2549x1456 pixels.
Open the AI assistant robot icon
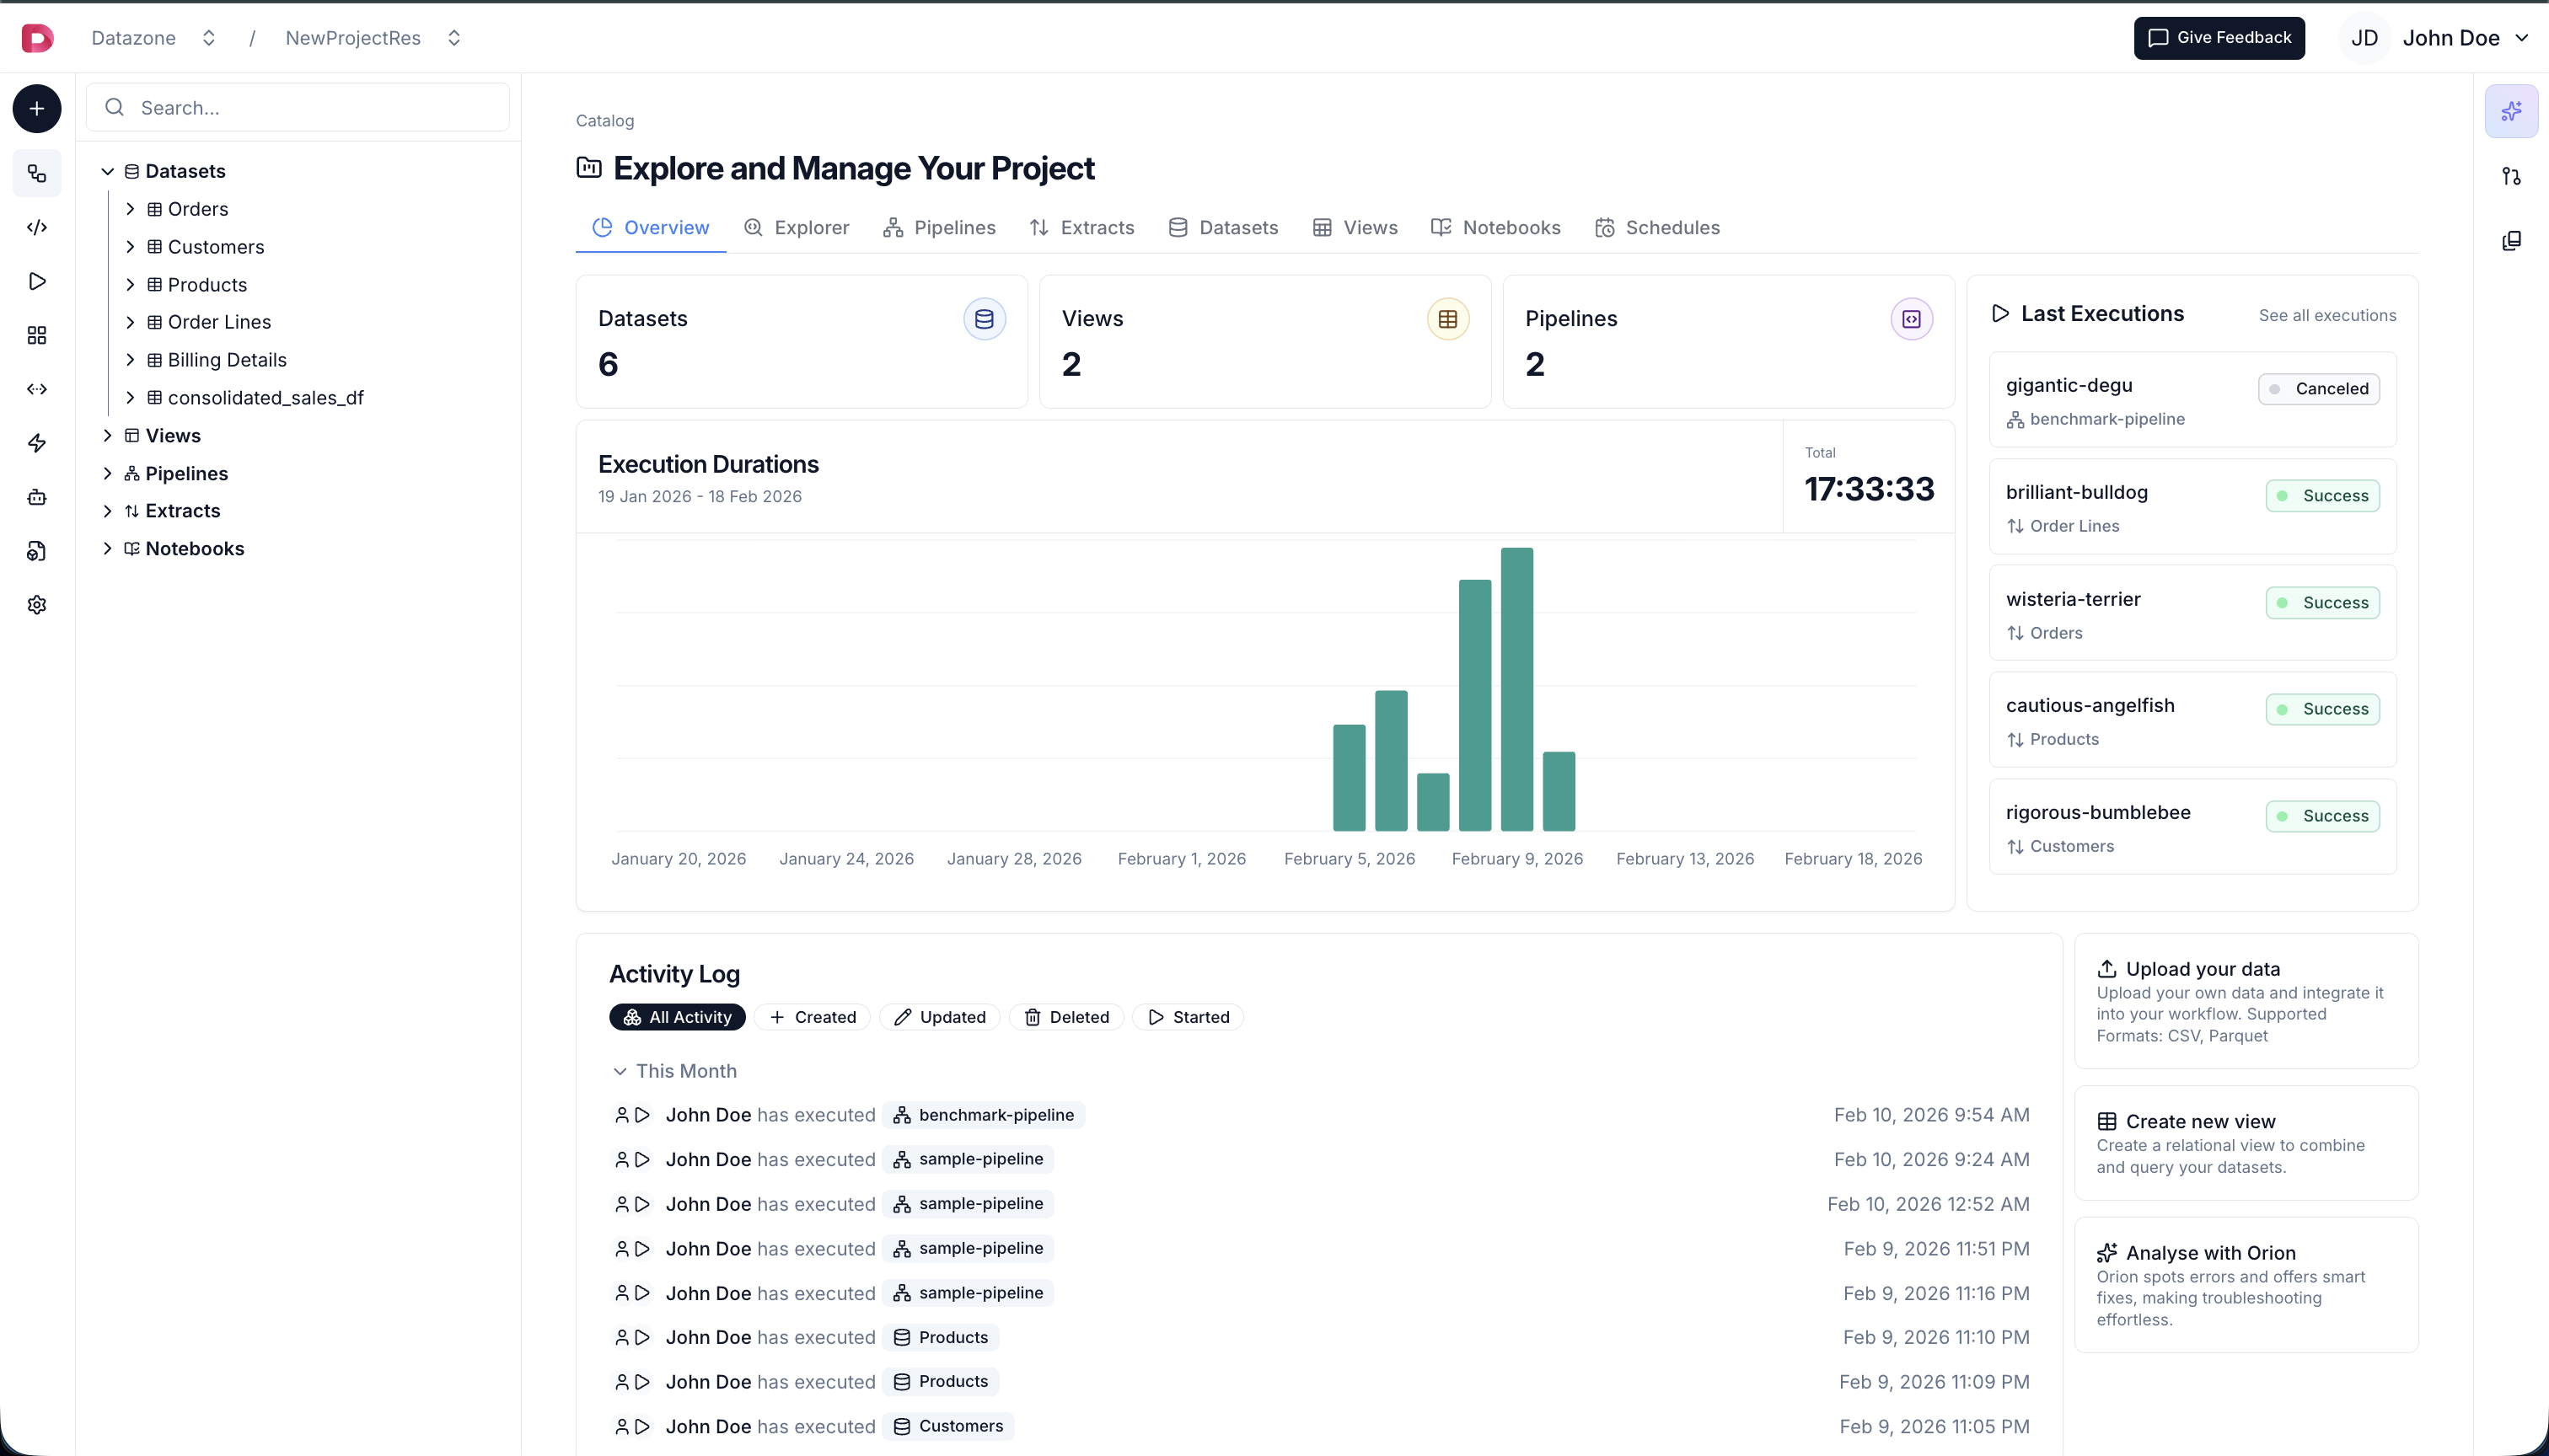37,497
